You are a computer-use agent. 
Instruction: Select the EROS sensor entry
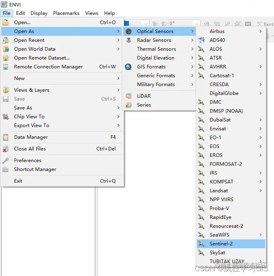(x=231, y=155)
